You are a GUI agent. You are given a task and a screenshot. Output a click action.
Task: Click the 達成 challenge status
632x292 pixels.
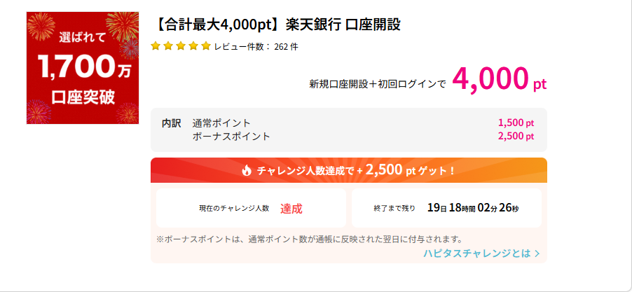click(291, 208)
